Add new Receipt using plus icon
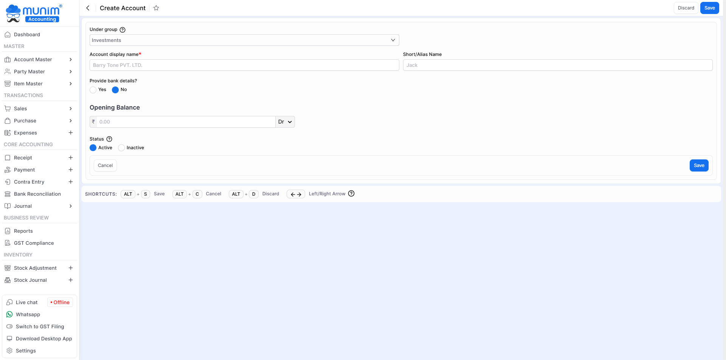The width and height of the screenshot is (726, 360). pos(71,158)
